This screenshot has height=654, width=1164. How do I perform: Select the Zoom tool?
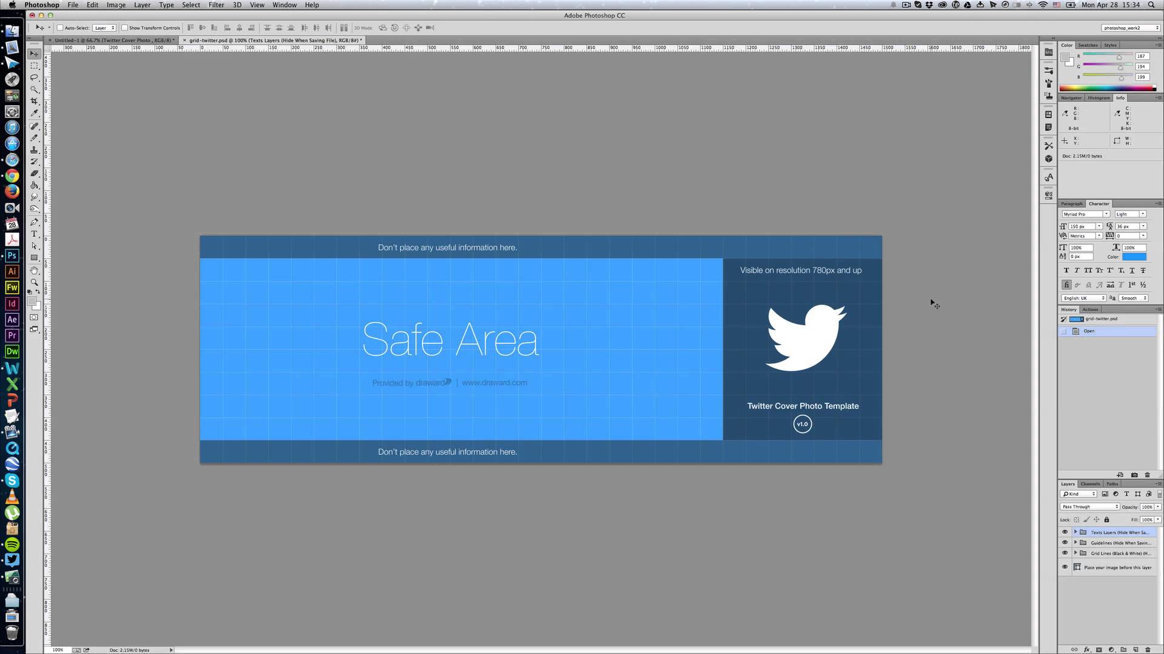(x=34, y=282)
